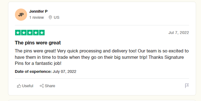Click the fourth green rating star
This screenshot has height=101, width=201.
(x=36, y=33)
